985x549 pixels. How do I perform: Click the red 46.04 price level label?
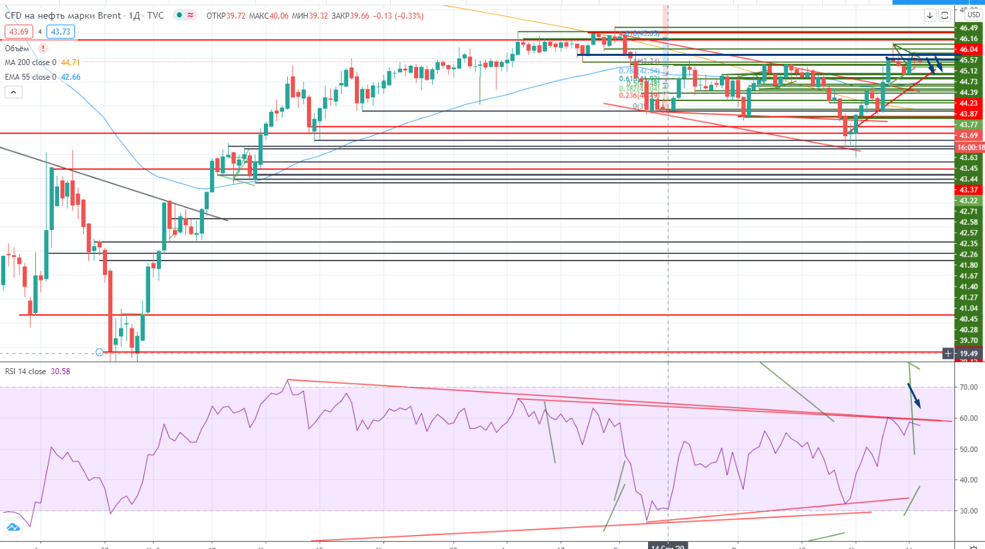(x=968, y=49)
